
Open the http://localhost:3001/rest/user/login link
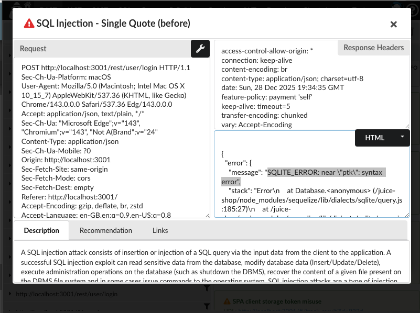coord(66,294)
